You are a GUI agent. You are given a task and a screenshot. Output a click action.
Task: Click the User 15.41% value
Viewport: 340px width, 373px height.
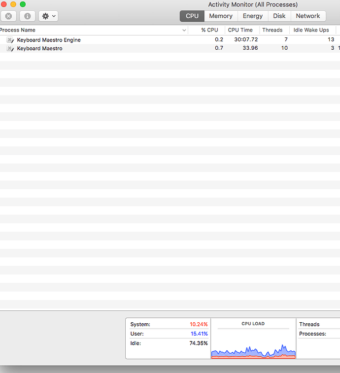click(x=199, y=334)
